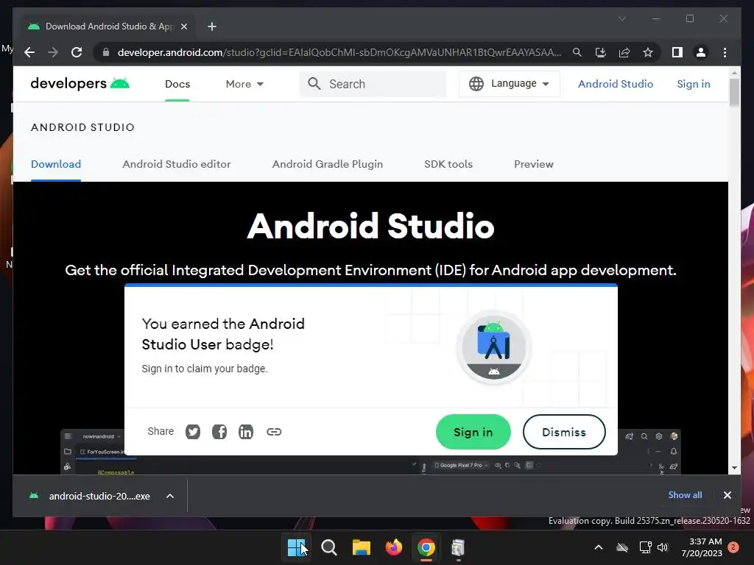Close the Download Android Studio tab
754x565 pixels.
click(183, 26)
